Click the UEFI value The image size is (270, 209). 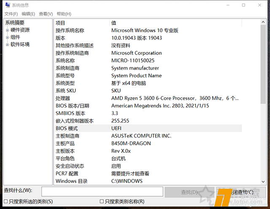(x=116, y=128)
